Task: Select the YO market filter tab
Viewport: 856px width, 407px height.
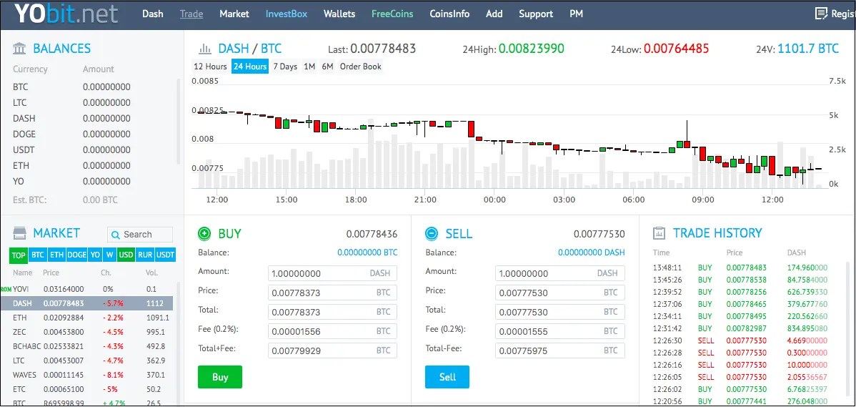Action: [x=95, y=255]
